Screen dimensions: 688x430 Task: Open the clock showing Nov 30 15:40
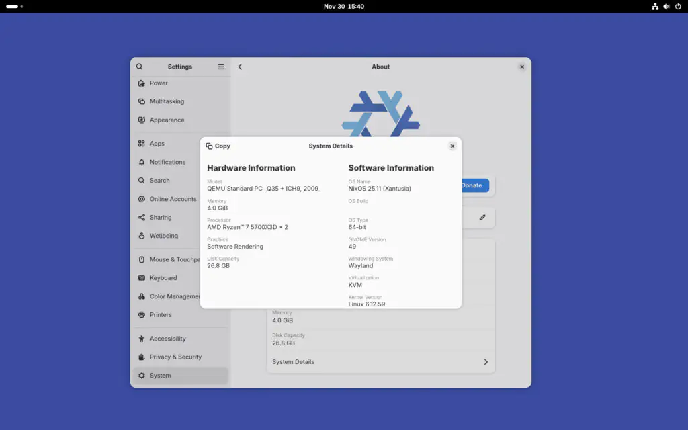coord(344,6)
